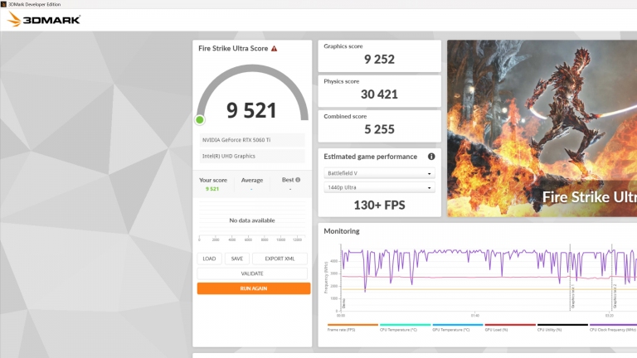Toggle the CPU Utility (%) legend item

pos(562,327)
